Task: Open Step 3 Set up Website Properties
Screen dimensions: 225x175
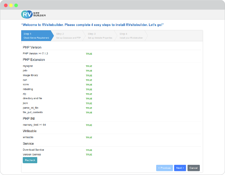Action: (100, 36)
